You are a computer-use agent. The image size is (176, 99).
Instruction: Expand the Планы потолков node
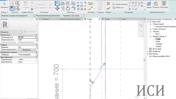(x=150, y=29)
